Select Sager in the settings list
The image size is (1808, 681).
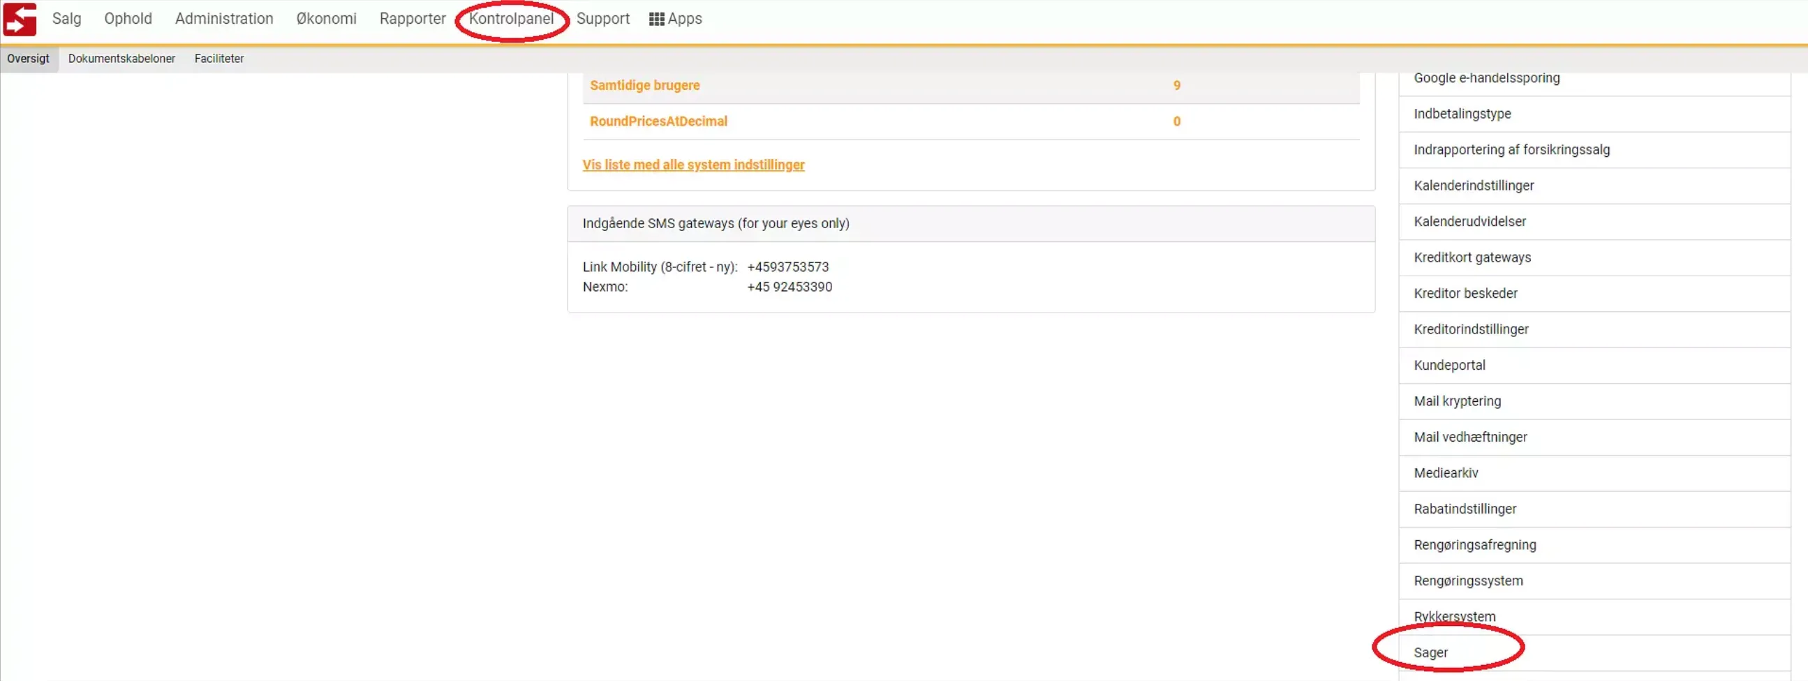tap(1430, 653)
